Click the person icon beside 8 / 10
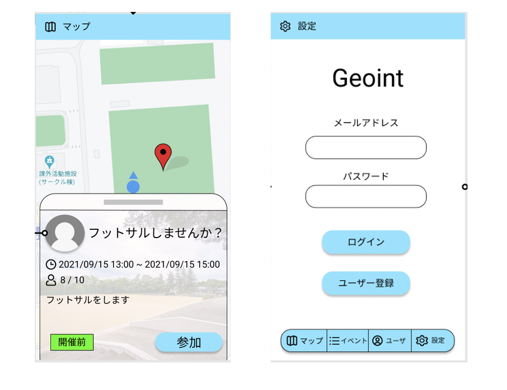 click(51, 280)
